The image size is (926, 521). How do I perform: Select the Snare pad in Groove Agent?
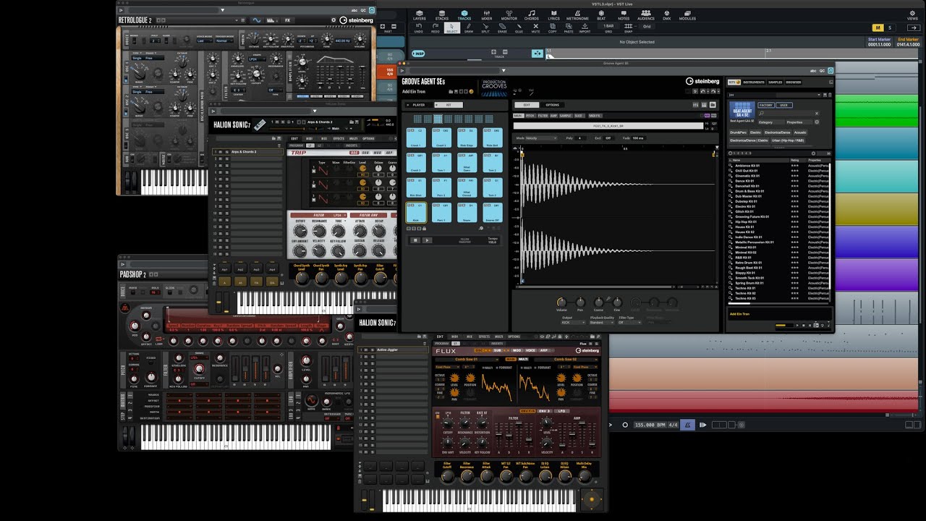tap(467, 213)
